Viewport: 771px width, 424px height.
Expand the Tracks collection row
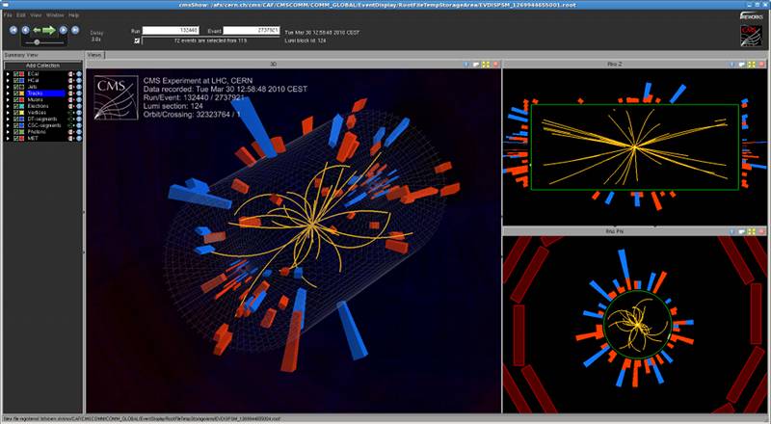pos(8,93)
